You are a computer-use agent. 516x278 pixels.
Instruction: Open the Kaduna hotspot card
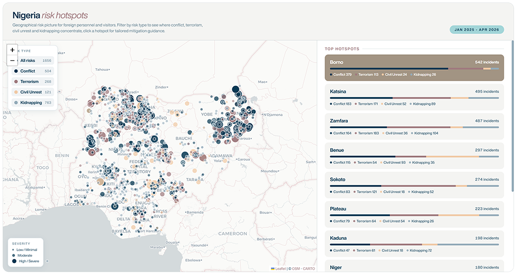[414, 244]
